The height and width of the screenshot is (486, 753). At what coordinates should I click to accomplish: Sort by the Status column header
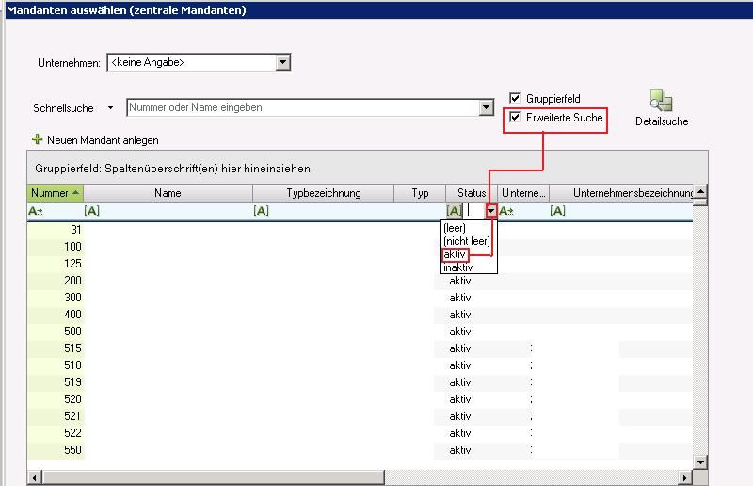point(472,193)
